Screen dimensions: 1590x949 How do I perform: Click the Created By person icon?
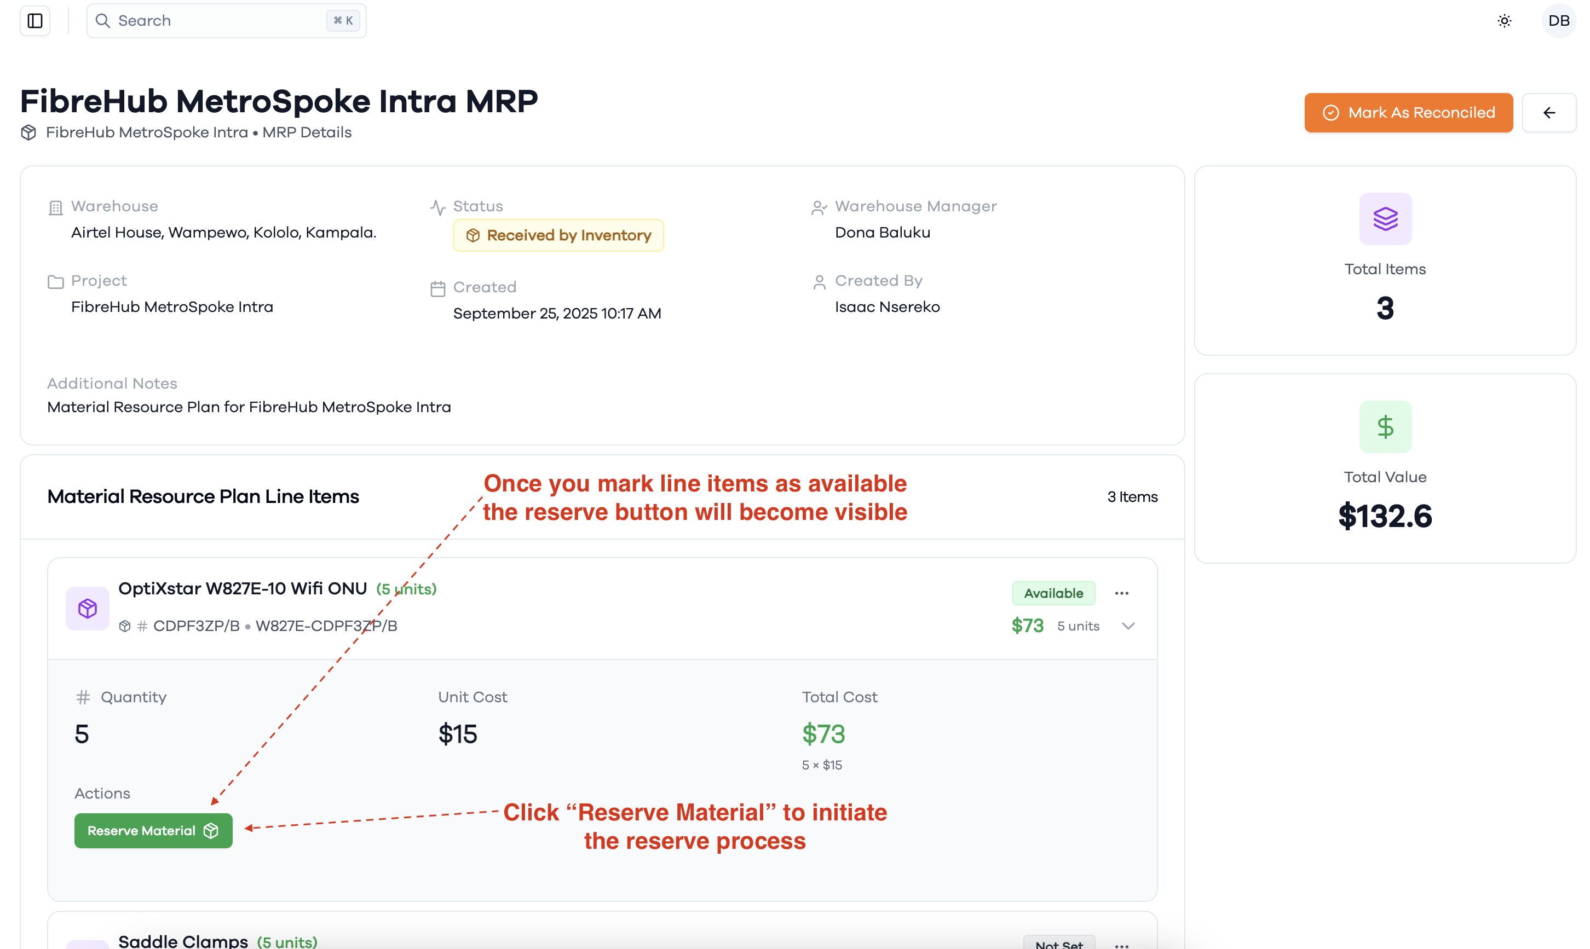pyautogui.click(x=819, y=282)
